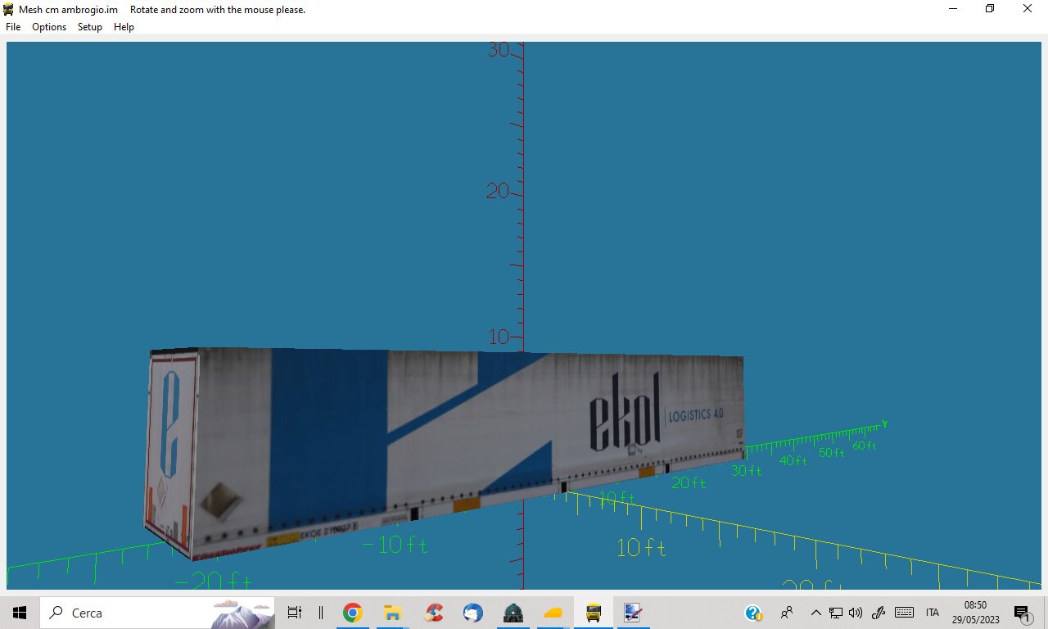Image resolution: width=1048 pixels, height=629 pixels.
Task: Open the yellow wedge icon app on taskbar
Action: point(553,613)
